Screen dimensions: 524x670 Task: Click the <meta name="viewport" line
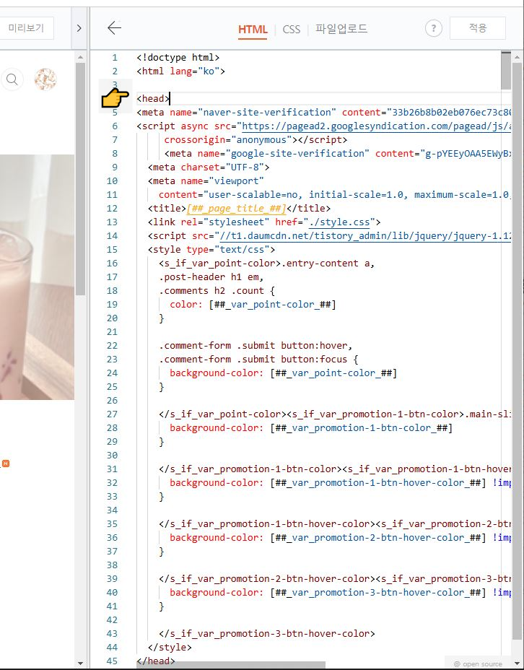tap(206, 180)
